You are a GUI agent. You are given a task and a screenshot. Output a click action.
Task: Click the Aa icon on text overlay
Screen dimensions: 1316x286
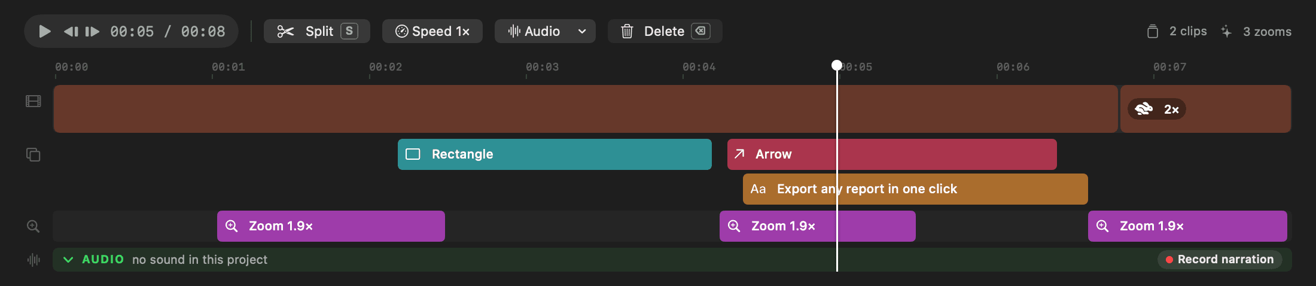(x=758, y=189)
